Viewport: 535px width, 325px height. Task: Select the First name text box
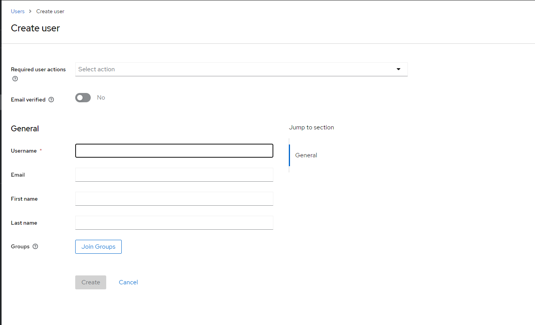pyautogui.click(x=174, y=199)
